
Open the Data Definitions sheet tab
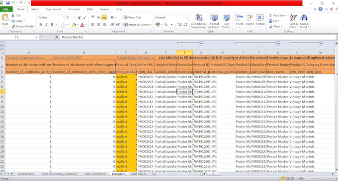click(95, 174)
